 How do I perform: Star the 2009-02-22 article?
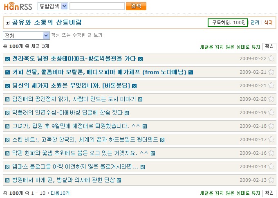point(271,59)
